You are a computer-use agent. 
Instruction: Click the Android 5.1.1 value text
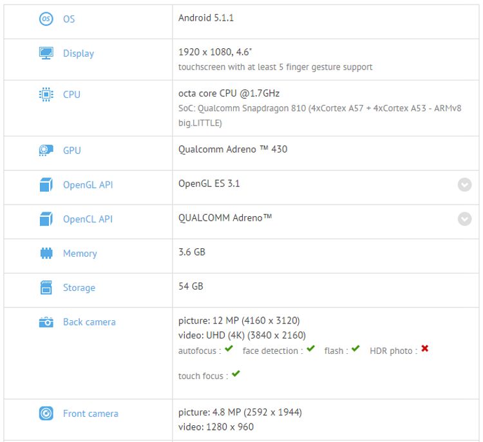click(x=205, y=18)
